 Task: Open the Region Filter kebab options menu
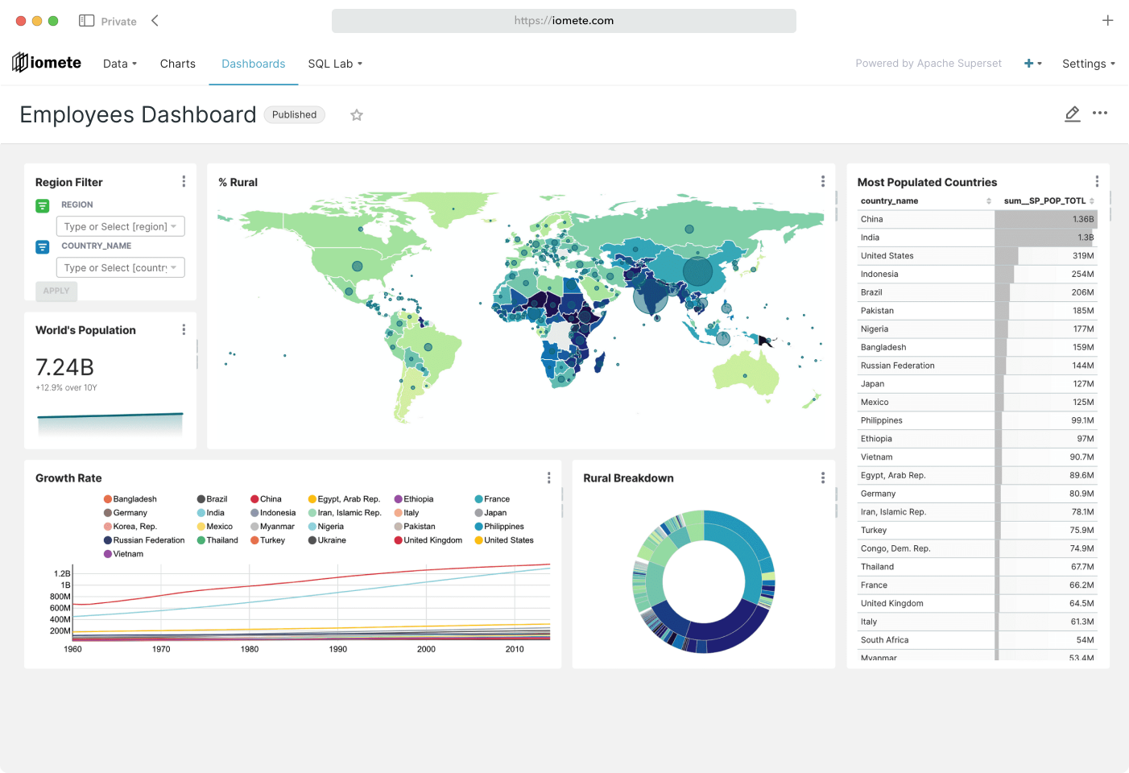pyautogui.click(x=184, y=181)
